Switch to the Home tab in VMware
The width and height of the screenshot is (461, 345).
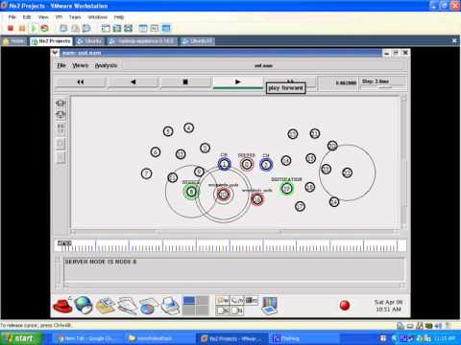14,41
